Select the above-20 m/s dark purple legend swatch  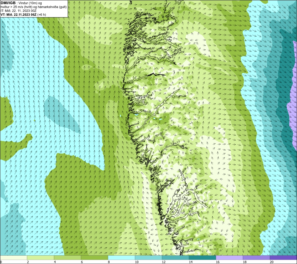pos(283,258)
